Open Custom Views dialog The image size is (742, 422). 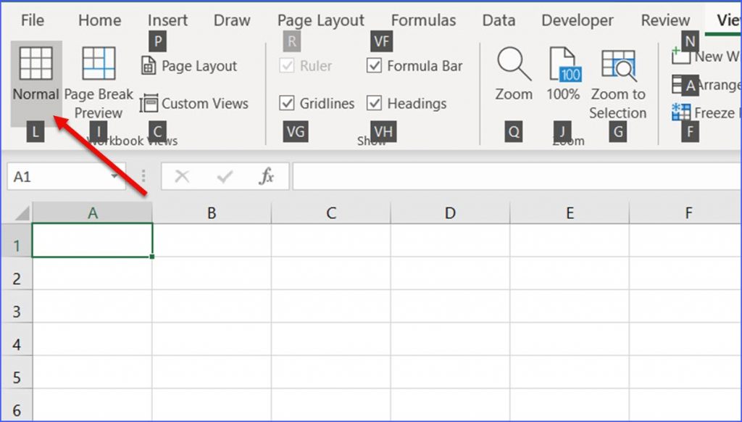194,103
